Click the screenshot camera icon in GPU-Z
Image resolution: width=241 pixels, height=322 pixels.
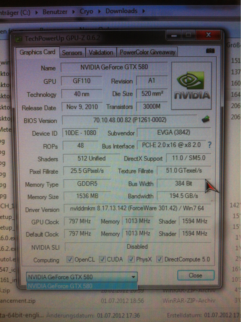click(x=210, y=51)
